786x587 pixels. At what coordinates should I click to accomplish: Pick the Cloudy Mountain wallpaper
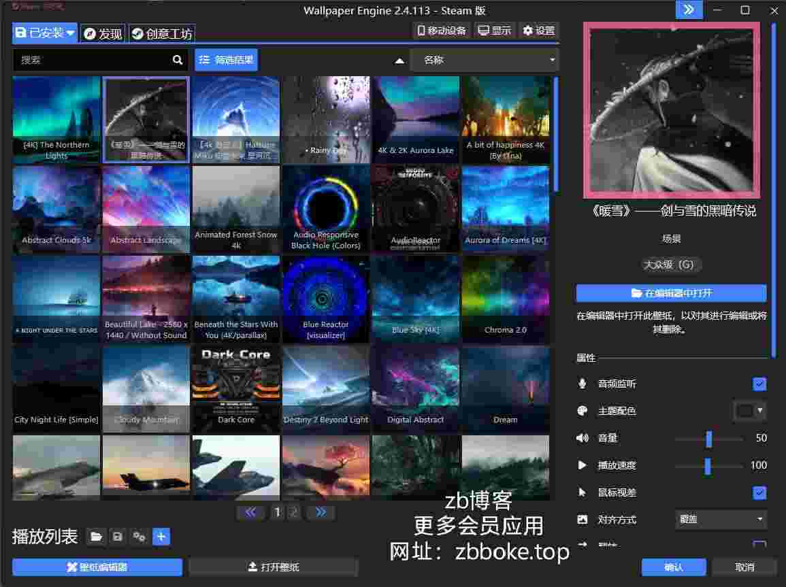tap(146, 388)
